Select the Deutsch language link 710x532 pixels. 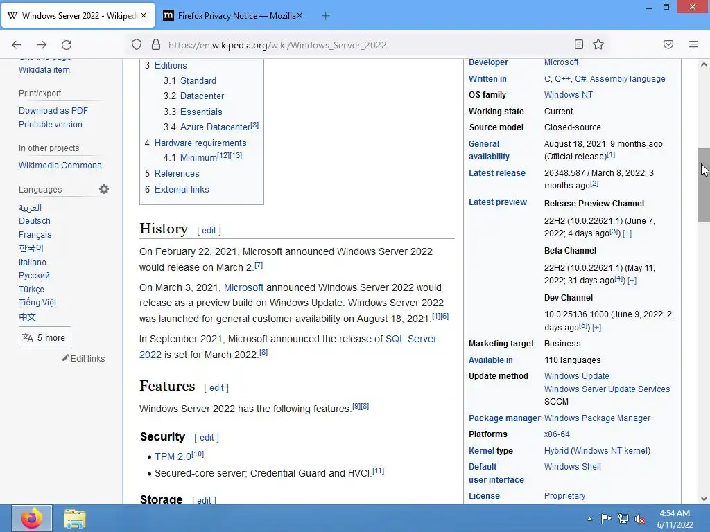coord(35,221)
